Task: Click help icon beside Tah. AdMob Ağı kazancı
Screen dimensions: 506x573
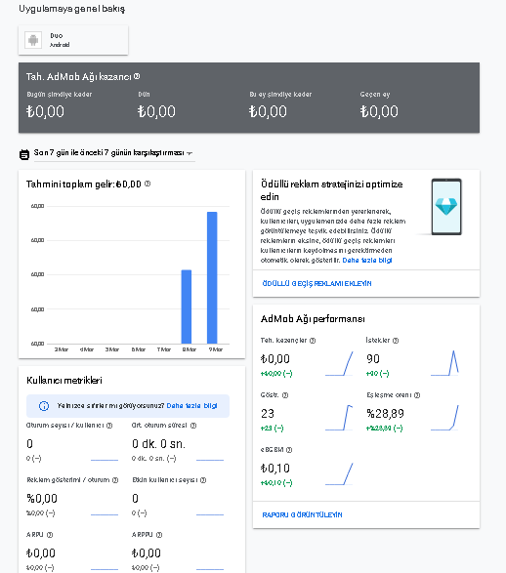Action: click(137, 76)
